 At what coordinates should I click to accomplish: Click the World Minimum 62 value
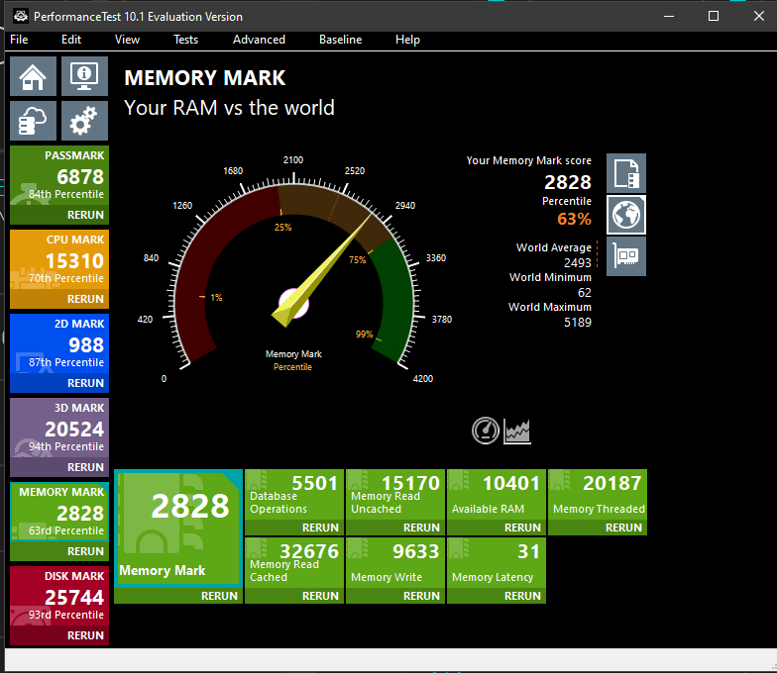585,293
